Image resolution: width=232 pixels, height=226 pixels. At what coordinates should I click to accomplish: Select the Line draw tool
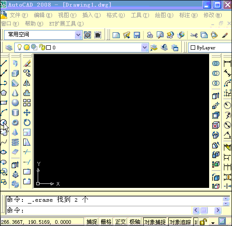[4, 63]
